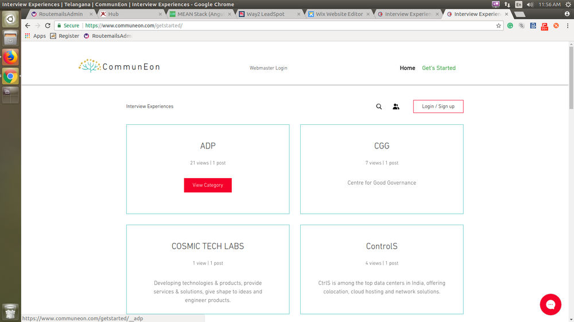Switch to Way2 LeadSpot tab

(269, 14)
